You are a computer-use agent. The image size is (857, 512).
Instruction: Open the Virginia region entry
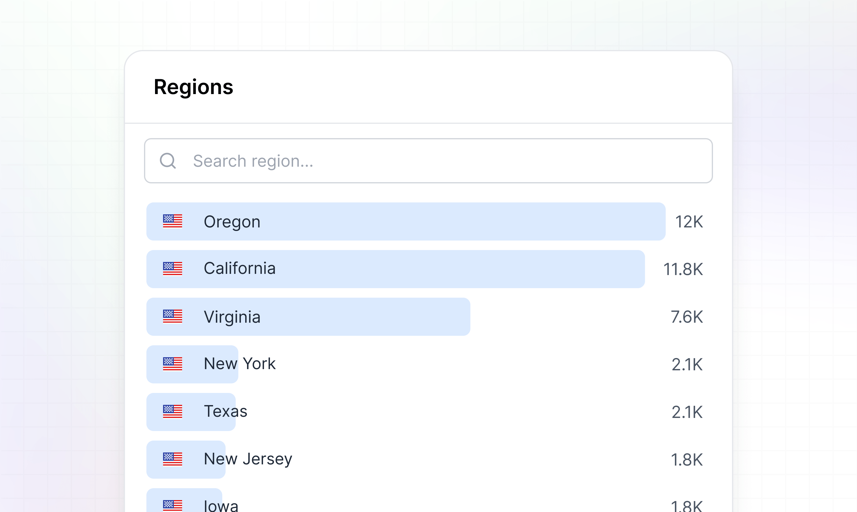tap(308, 317)
